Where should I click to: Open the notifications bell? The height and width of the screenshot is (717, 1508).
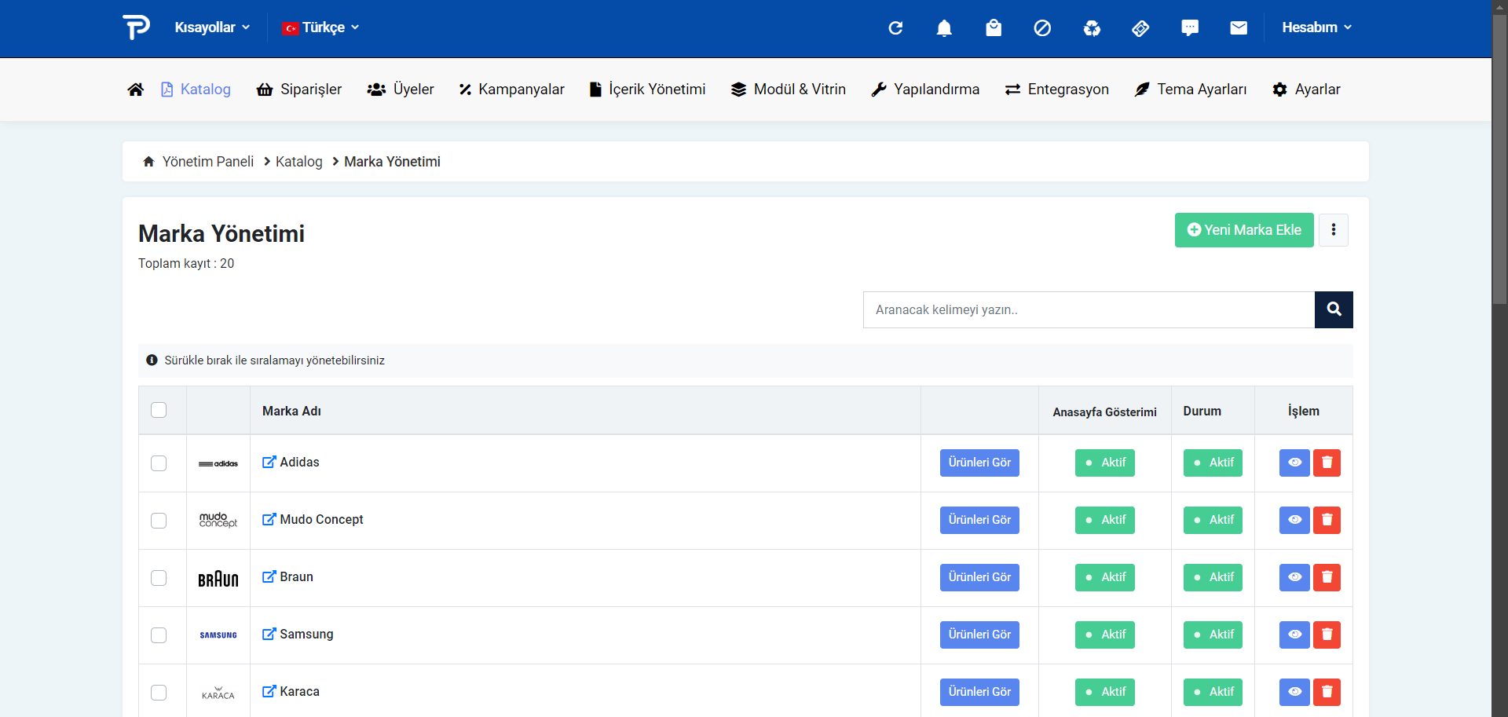pos(944,28)
